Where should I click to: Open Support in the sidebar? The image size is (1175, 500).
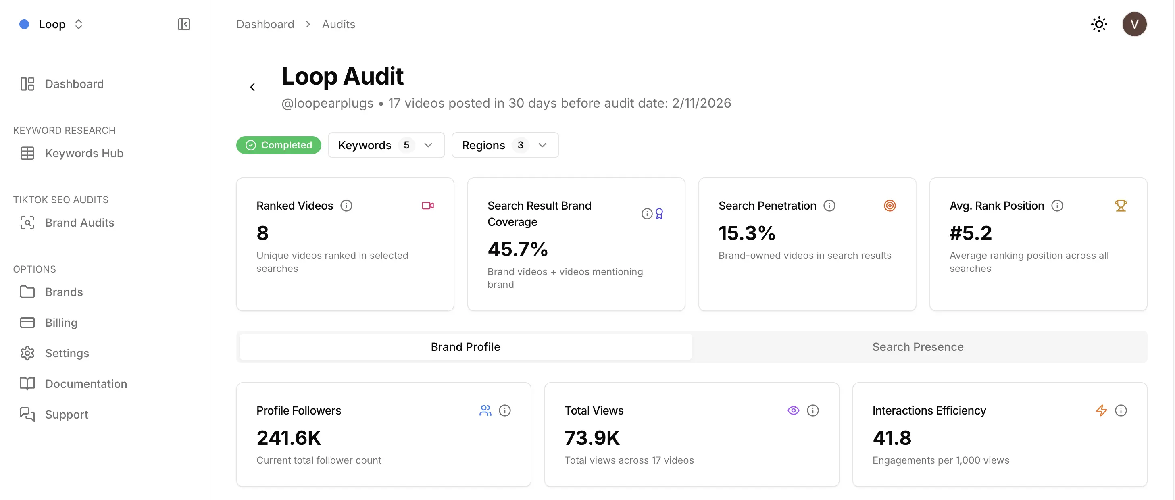(x=67, y=414)
